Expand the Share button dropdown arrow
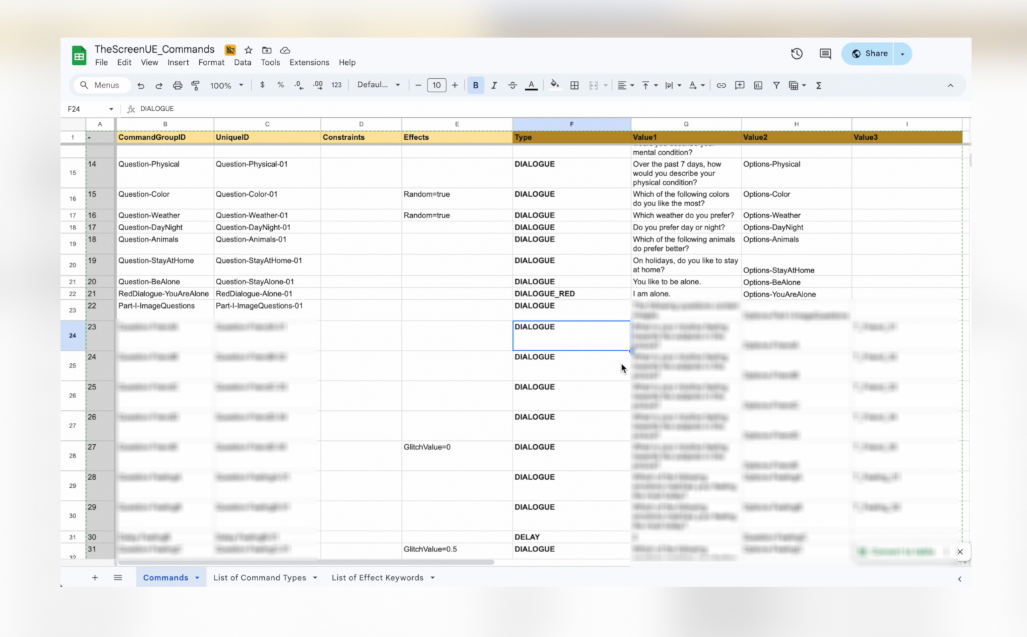Screen dimensions: 1027x637 (902, 54)
